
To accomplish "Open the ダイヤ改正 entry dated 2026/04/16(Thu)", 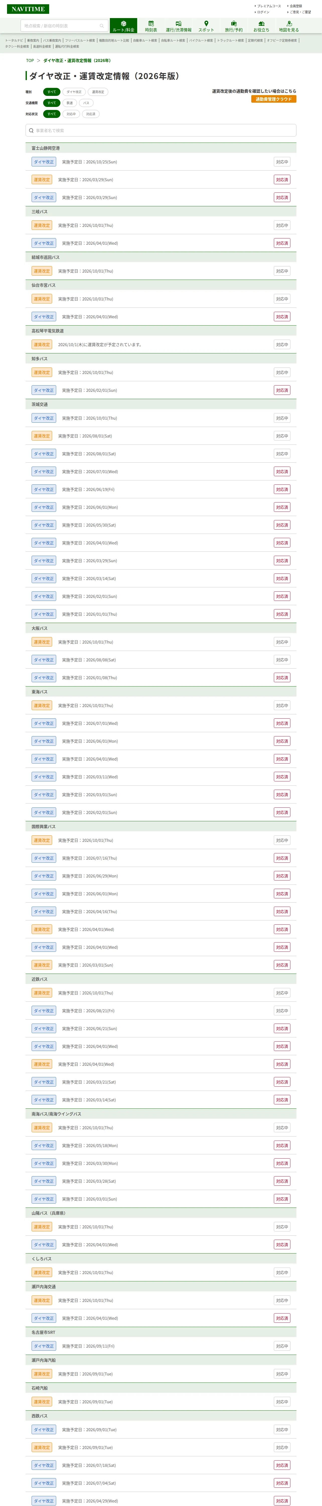I will tap(161, 911).
